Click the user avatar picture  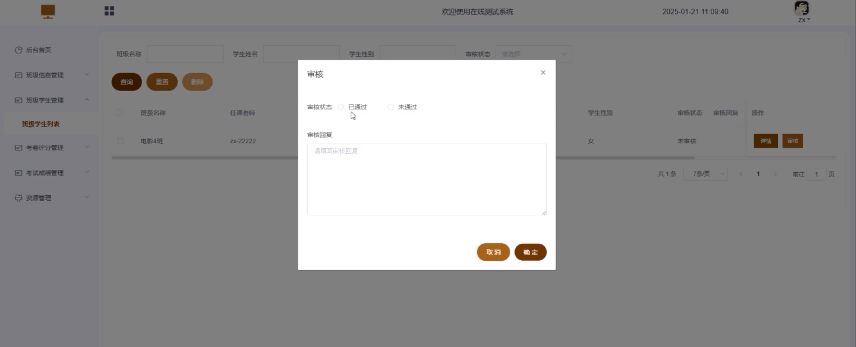pyautogui.click(x=801, y=8)
